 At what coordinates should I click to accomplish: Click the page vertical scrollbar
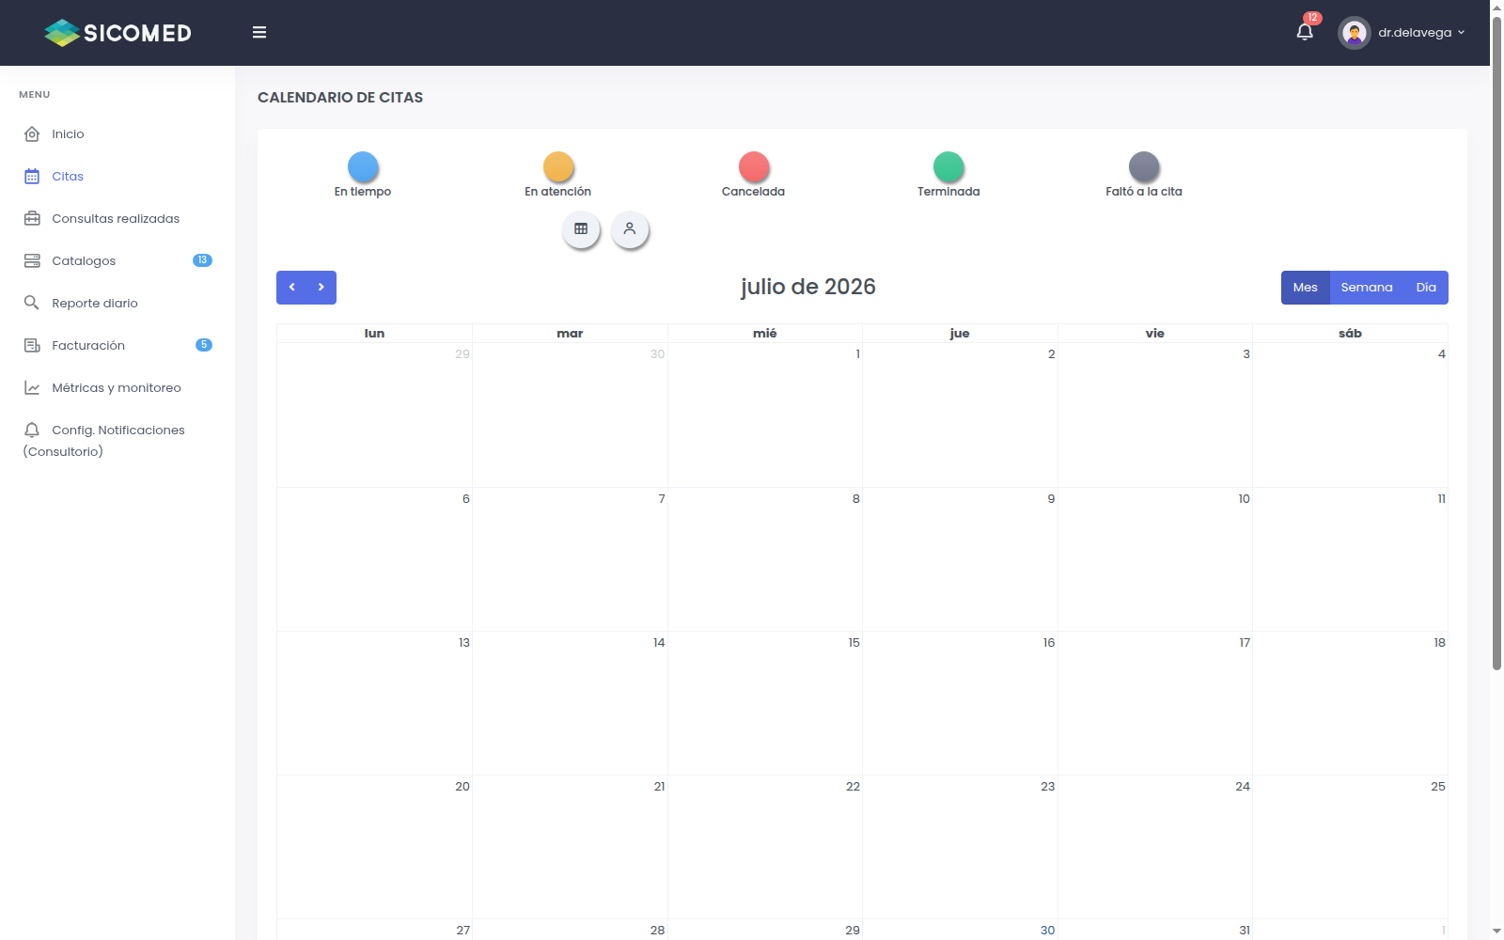tap(1496, 343)
